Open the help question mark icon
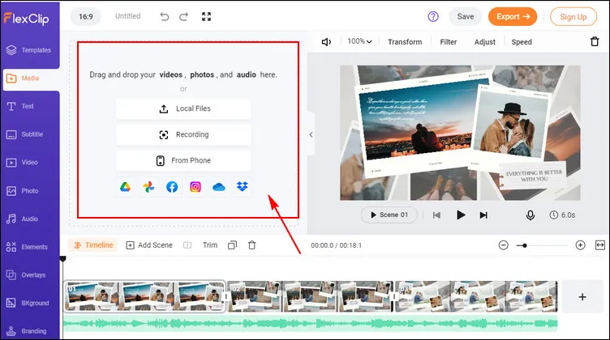The height and width of the screenshot is (340, 610). [433, 17]
